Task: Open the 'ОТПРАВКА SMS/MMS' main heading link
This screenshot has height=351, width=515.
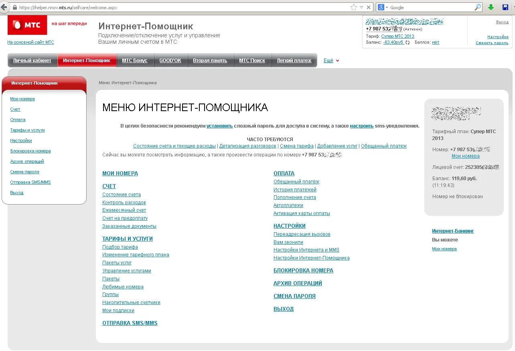Action: pos(130,323)
